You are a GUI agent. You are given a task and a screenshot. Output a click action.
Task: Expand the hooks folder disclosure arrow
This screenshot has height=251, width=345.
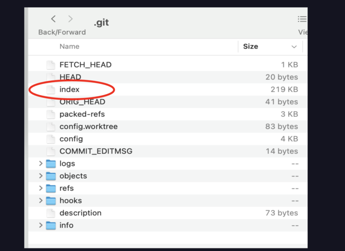click(41, 201)
